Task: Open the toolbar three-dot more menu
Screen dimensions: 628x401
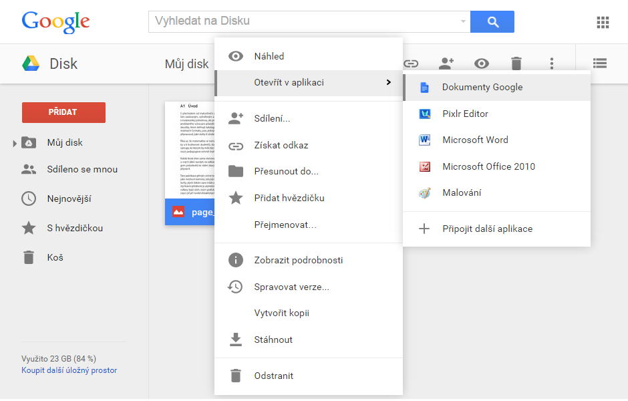Action: [551, 63]
